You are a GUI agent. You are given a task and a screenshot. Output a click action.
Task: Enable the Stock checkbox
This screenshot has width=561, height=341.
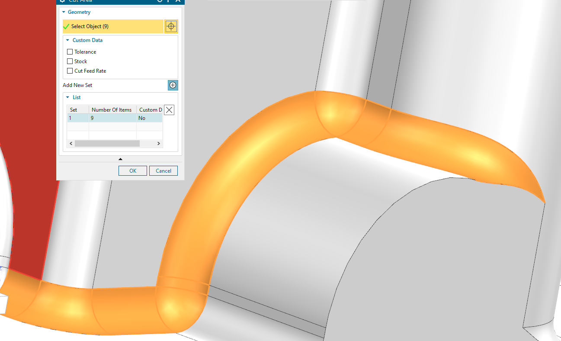(x=70, y=61)
